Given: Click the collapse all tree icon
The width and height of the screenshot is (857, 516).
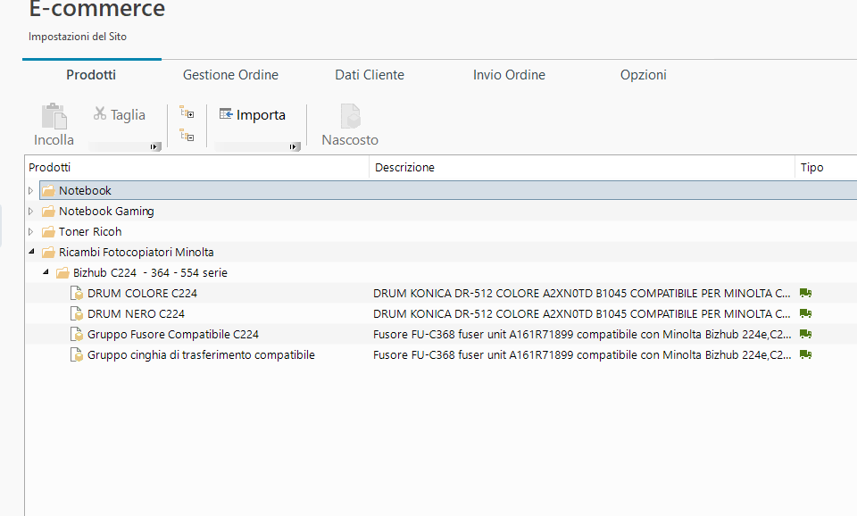Looking at the screenshot, I should pos(187,136).
